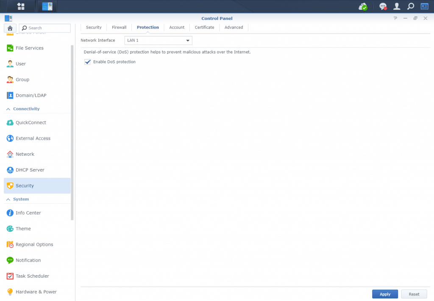Open notifications via the chat bubble icon
The width and height of the screenshot is (434, 301).
pos(382,6)
